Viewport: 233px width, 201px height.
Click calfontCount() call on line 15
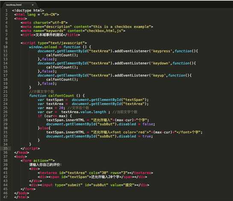coord(62,67)
